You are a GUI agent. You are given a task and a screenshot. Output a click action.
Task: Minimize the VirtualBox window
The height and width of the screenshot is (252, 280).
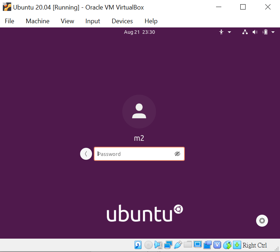219,7
